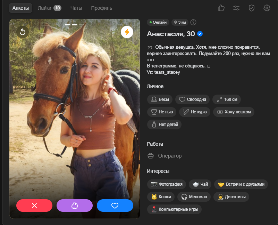
Task: Click the red dislike cross button
Action: coord(34,206)
